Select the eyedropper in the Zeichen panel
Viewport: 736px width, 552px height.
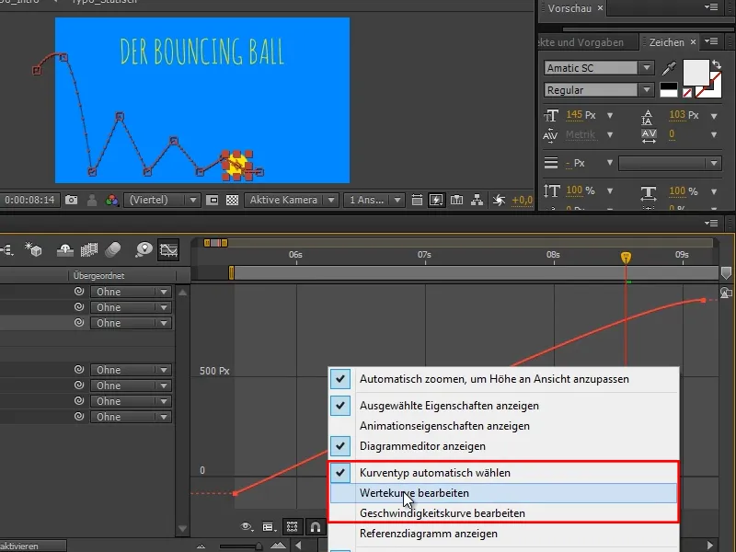[667, 67]
